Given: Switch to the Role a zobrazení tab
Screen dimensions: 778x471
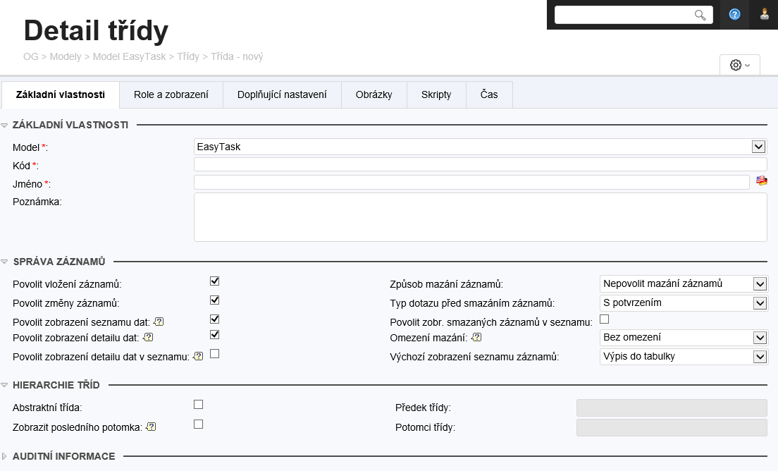Looking at the screenshot, I should tap(171, 94).
